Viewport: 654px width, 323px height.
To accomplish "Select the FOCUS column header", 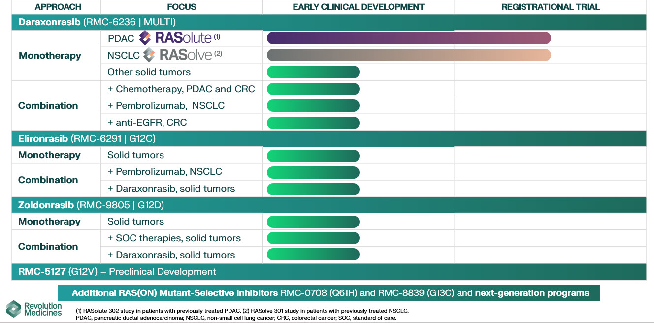I will [x=181, y=7].
